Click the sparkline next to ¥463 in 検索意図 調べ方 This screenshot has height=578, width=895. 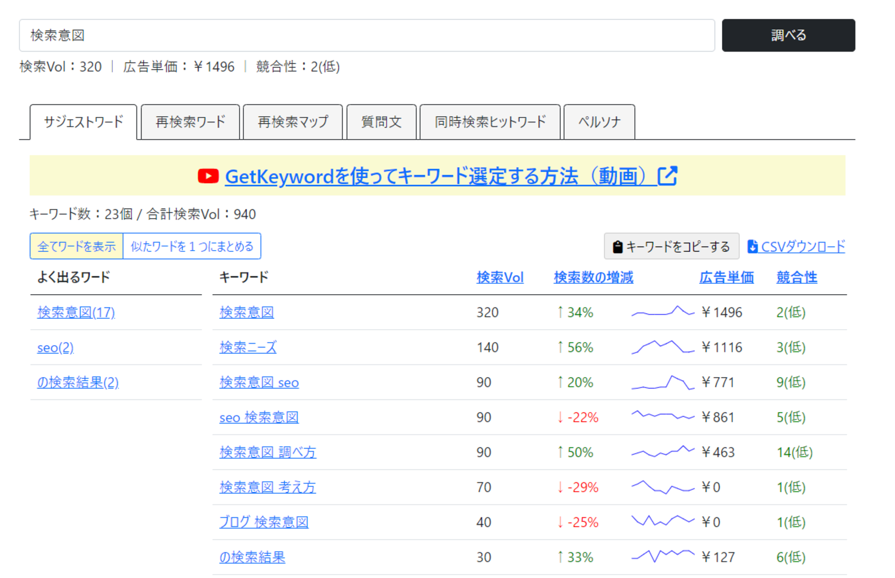[x=662, y=452]
